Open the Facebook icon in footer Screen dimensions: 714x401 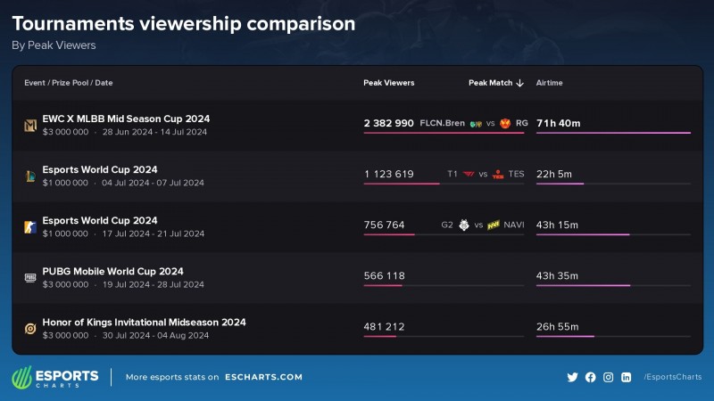tap(591, 377)
